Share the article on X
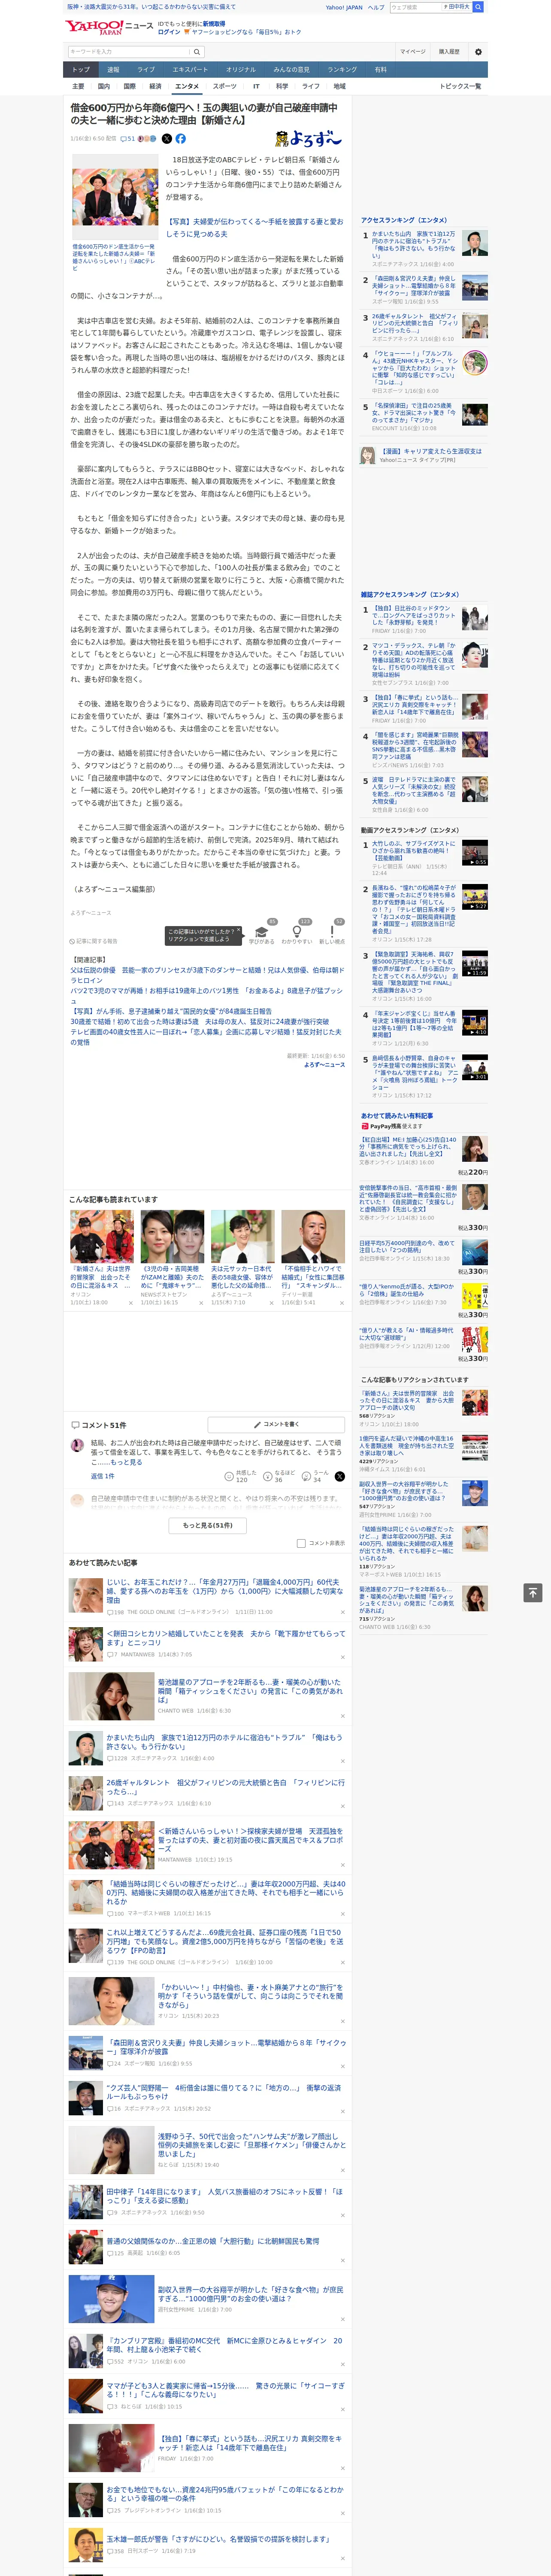 (167, 139)
